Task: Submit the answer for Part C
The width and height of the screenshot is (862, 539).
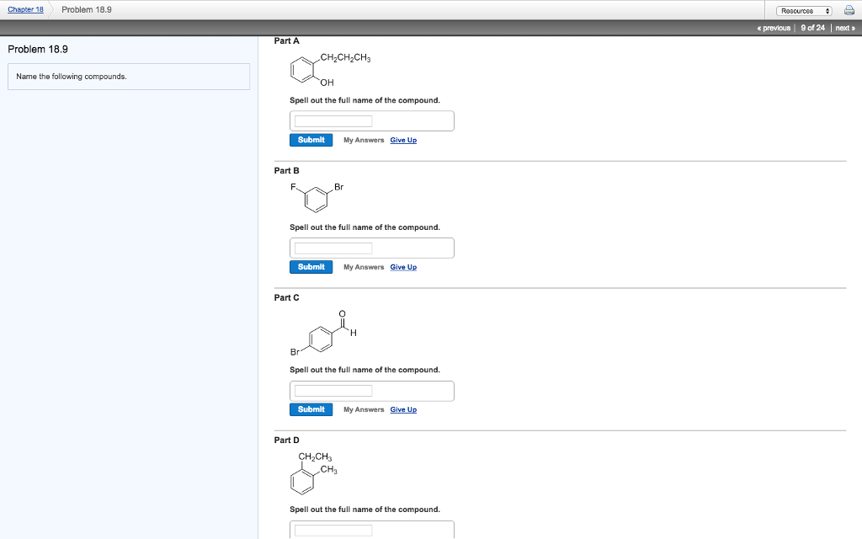Action: pos(311,409)
